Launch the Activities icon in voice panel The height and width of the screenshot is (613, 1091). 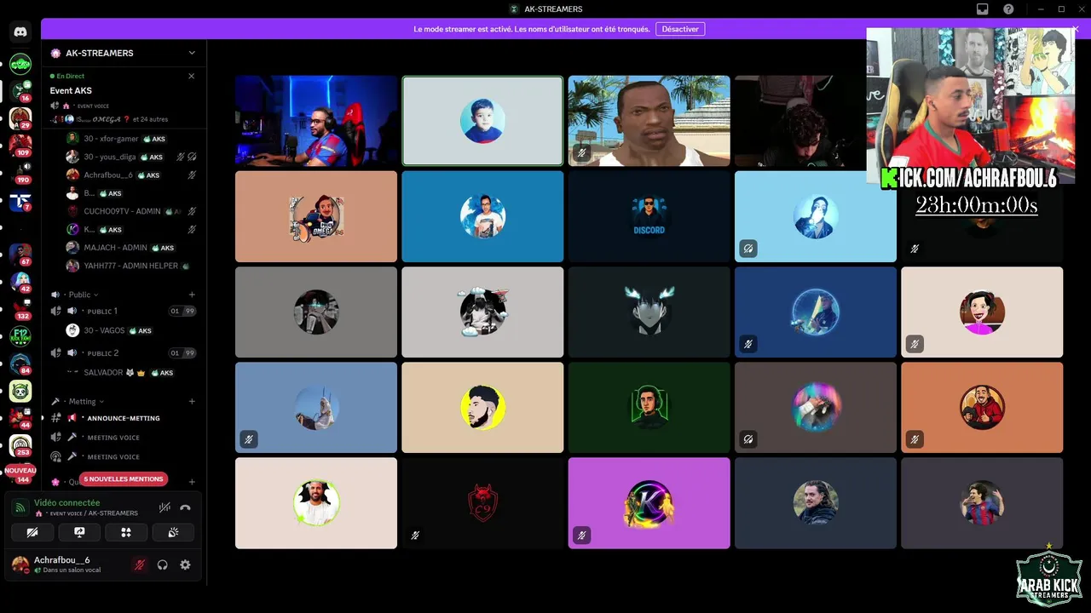[126, 532]
